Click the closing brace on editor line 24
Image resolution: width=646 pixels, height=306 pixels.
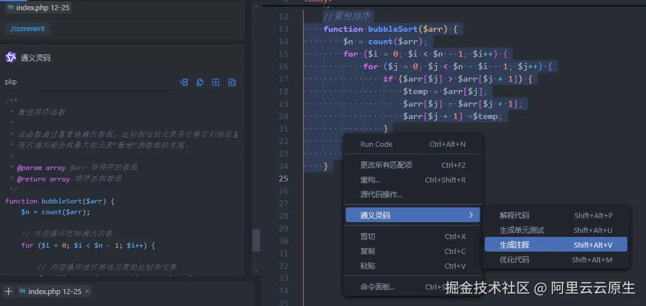[326, 166]
